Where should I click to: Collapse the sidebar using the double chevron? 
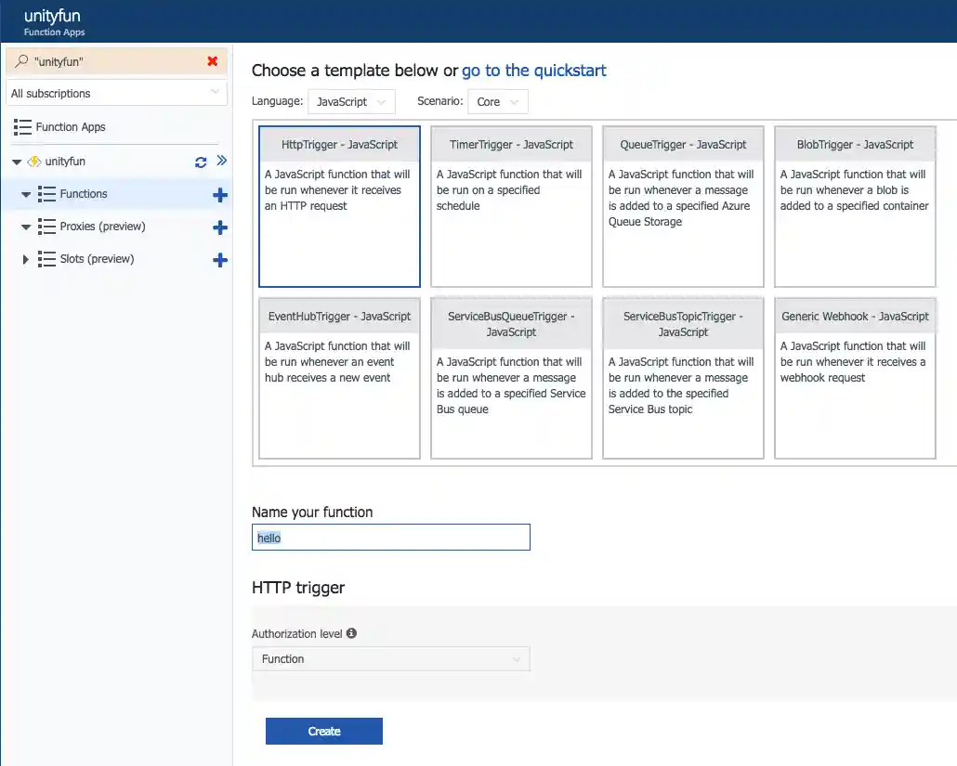click(x=221, y=161)
